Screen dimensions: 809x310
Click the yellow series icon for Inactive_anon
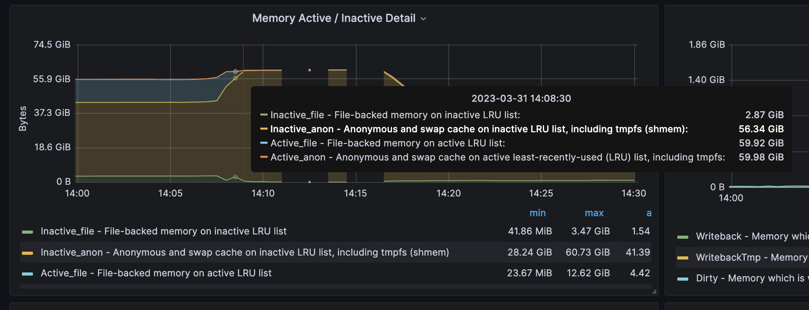pos(28,252)
